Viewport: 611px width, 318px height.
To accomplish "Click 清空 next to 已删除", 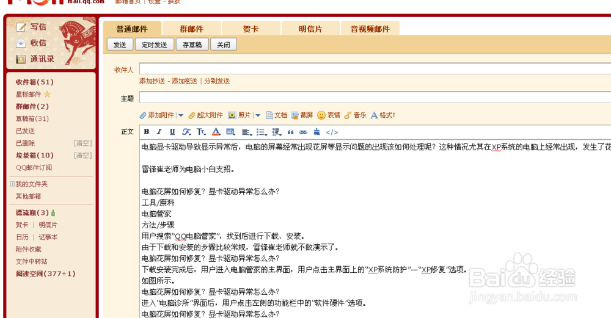I will coord(83,143).
